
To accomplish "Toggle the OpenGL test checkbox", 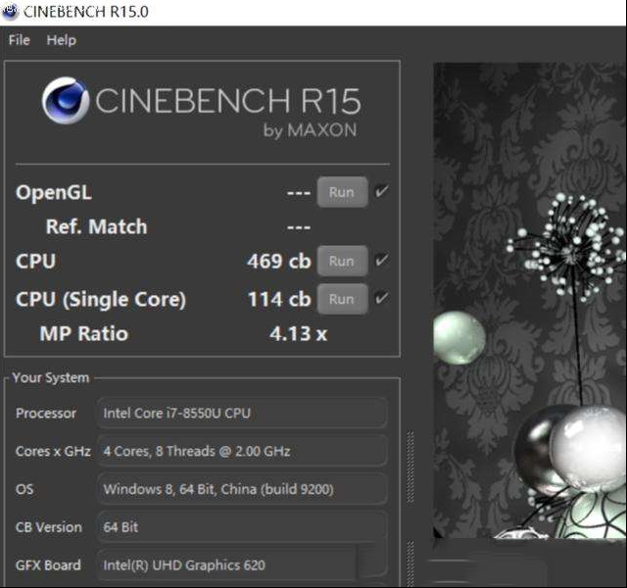I will [381, 192].
